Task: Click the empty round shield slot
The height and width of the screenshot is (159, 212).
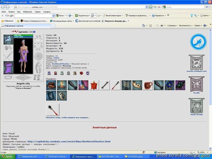Action: tap(38, 56)
